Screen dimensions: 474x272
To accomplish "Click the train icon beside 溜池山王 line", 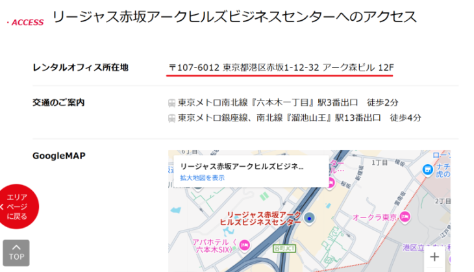I will [x=171, y=118].
